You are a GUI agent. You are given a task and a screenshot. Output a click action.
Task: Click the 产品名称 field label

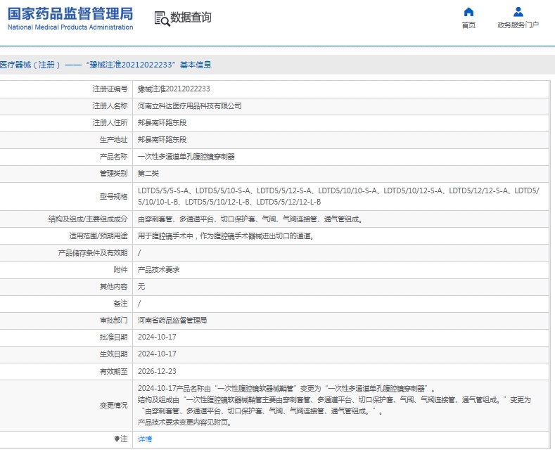(114, 157)
